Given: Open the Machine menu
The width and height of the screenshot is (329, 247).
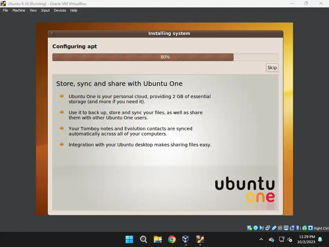Looking at the screenshot, I should [19, 10].
